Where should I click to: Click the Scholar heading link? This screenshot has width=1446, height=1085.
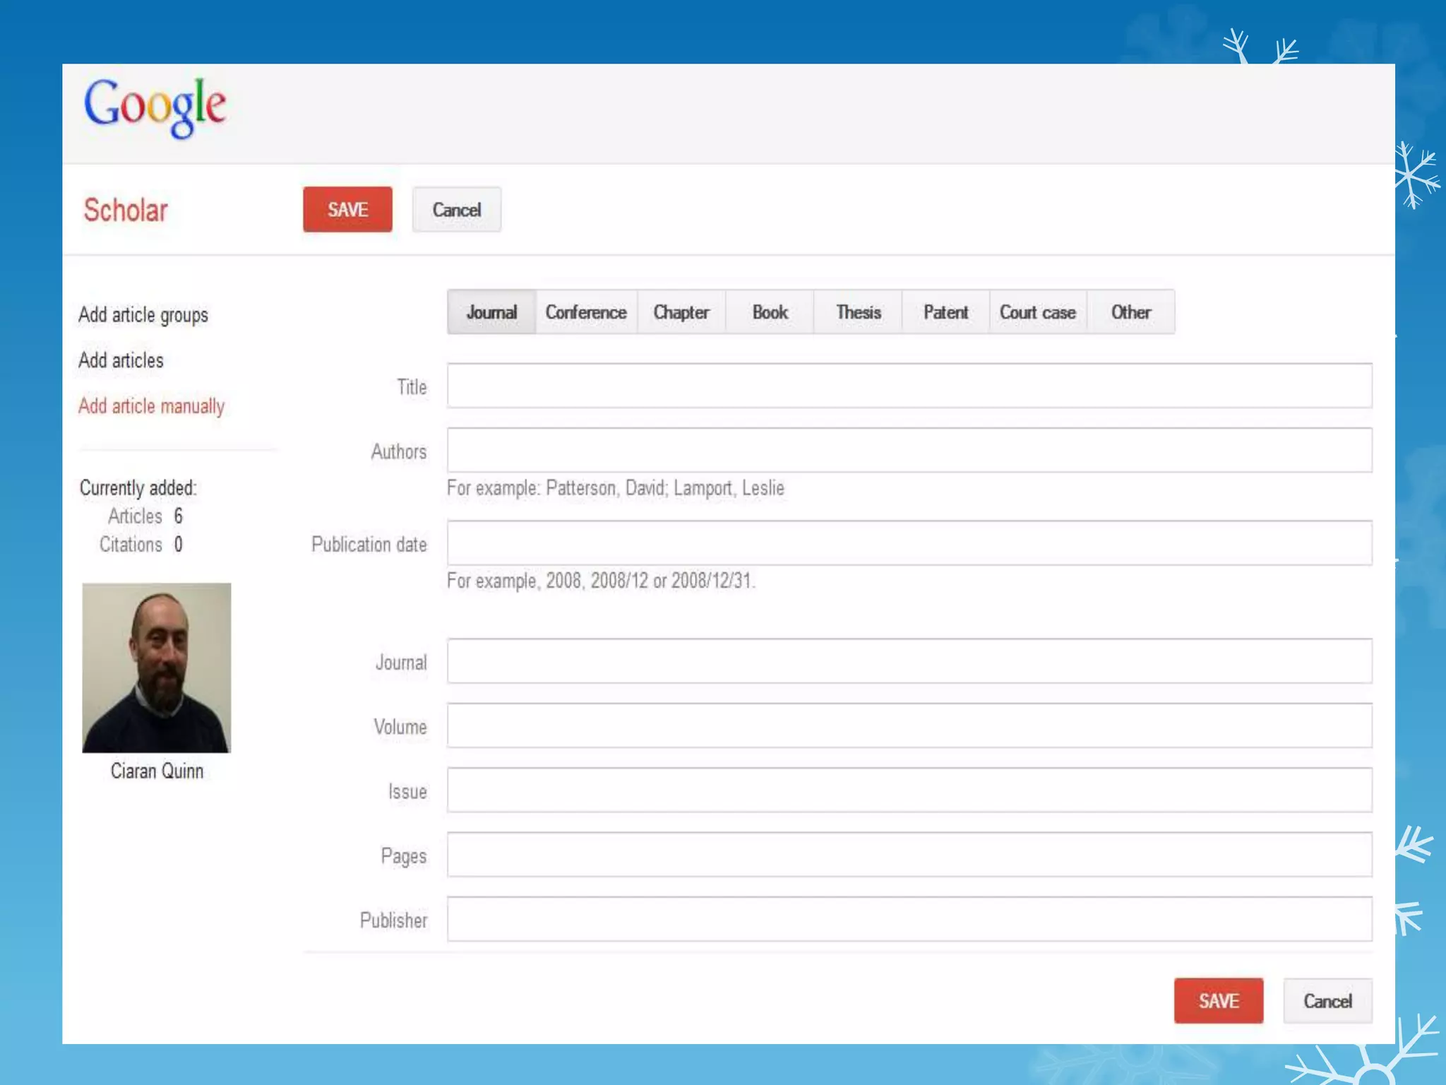126,211
